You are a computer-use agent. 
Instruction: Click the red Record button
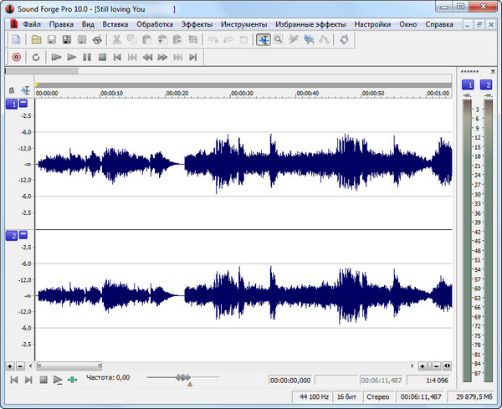(x=16, y=57)
